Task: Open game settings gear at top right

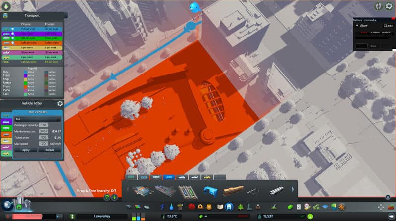Action: click(389, 6)
